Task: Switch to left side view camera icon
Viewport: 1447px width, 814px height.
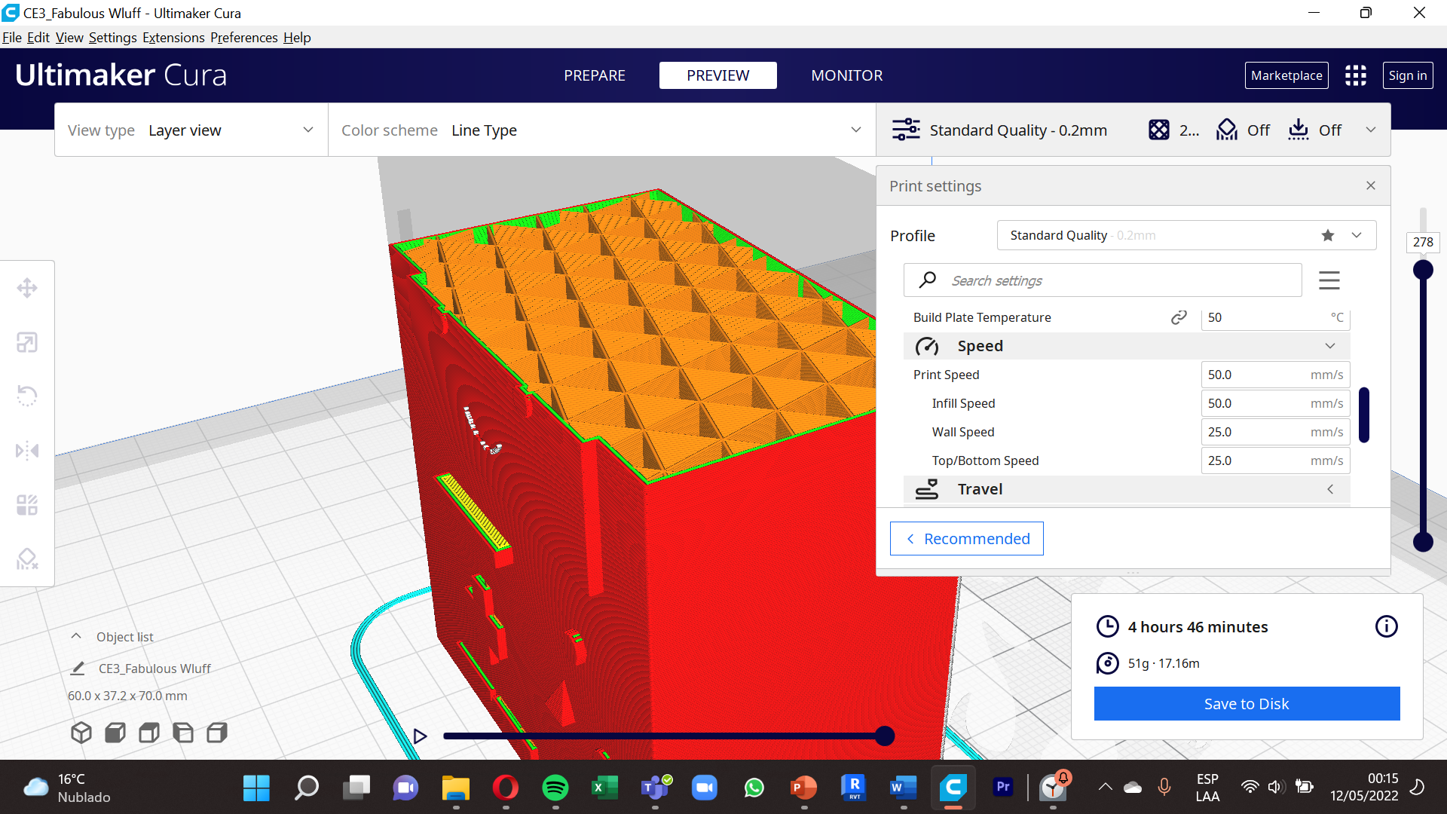Action: (x=183, y=733)
